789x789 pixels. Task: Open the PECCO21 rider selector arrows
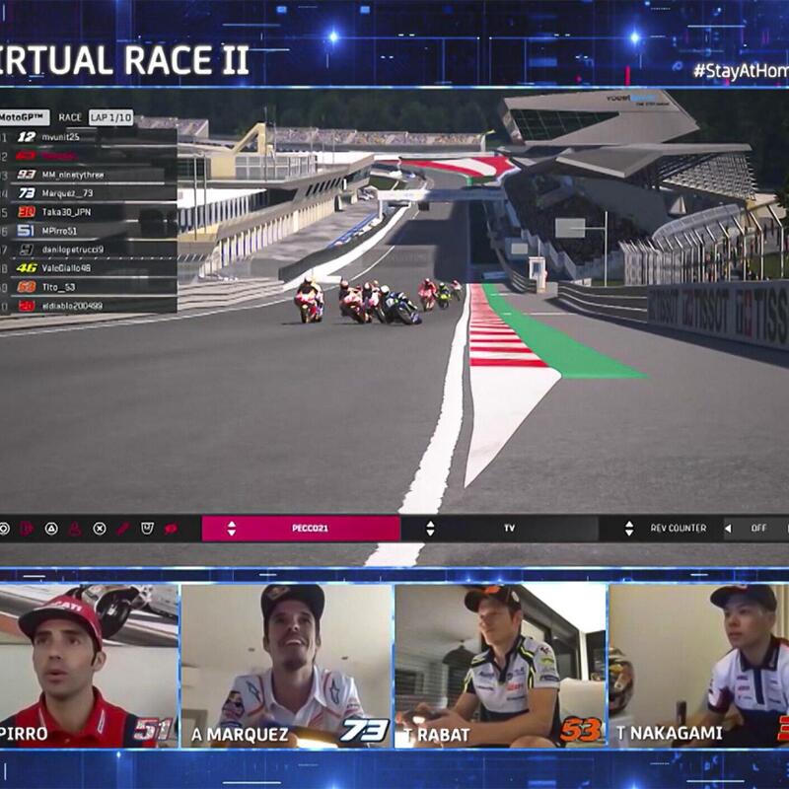pos(232,529)
